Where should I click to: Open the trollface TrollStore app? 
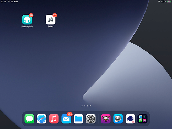(x=118, y=119)
